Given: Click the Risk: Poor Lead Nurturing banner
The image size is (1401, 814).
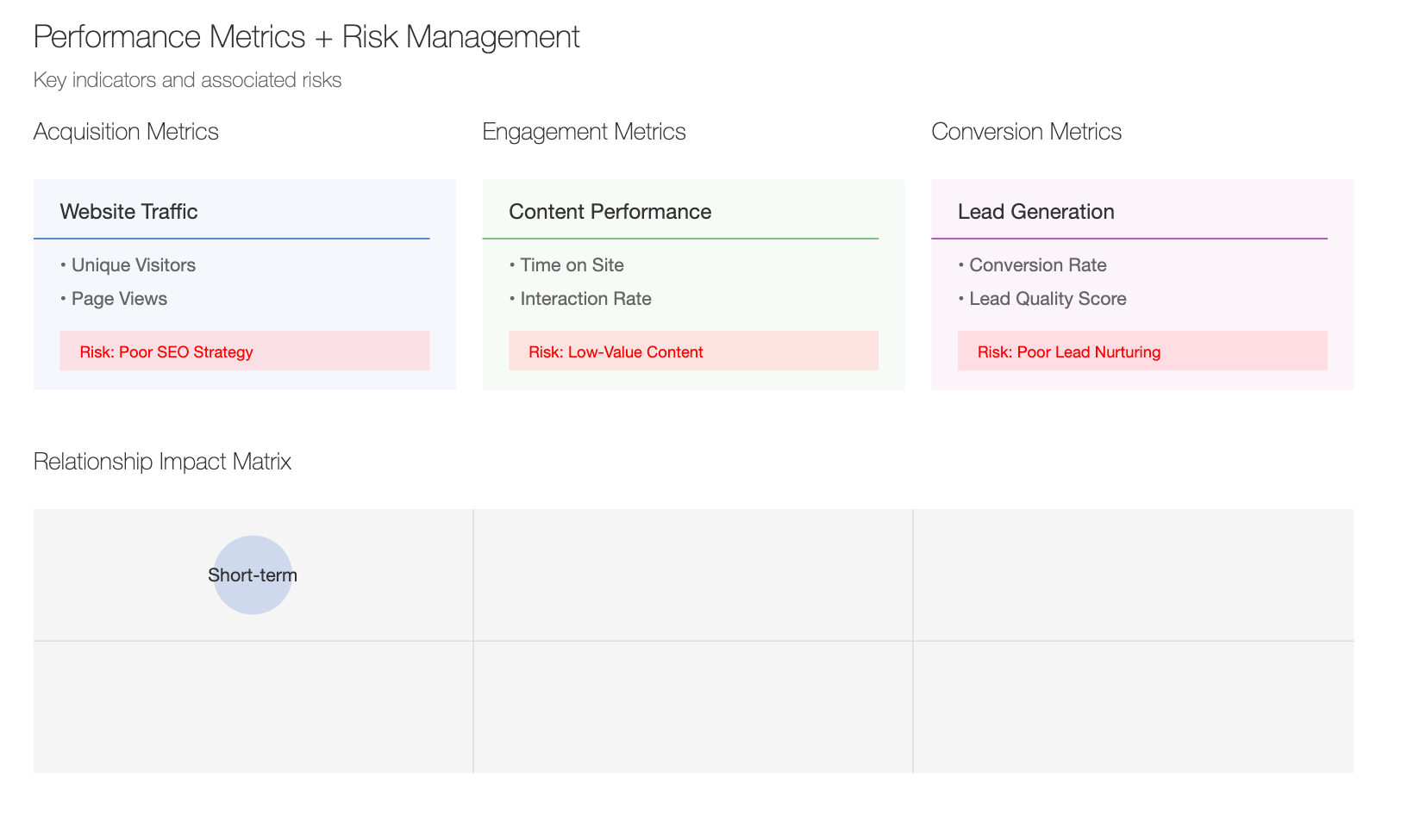Looking at the screenshot, I should click(1142, 351).
